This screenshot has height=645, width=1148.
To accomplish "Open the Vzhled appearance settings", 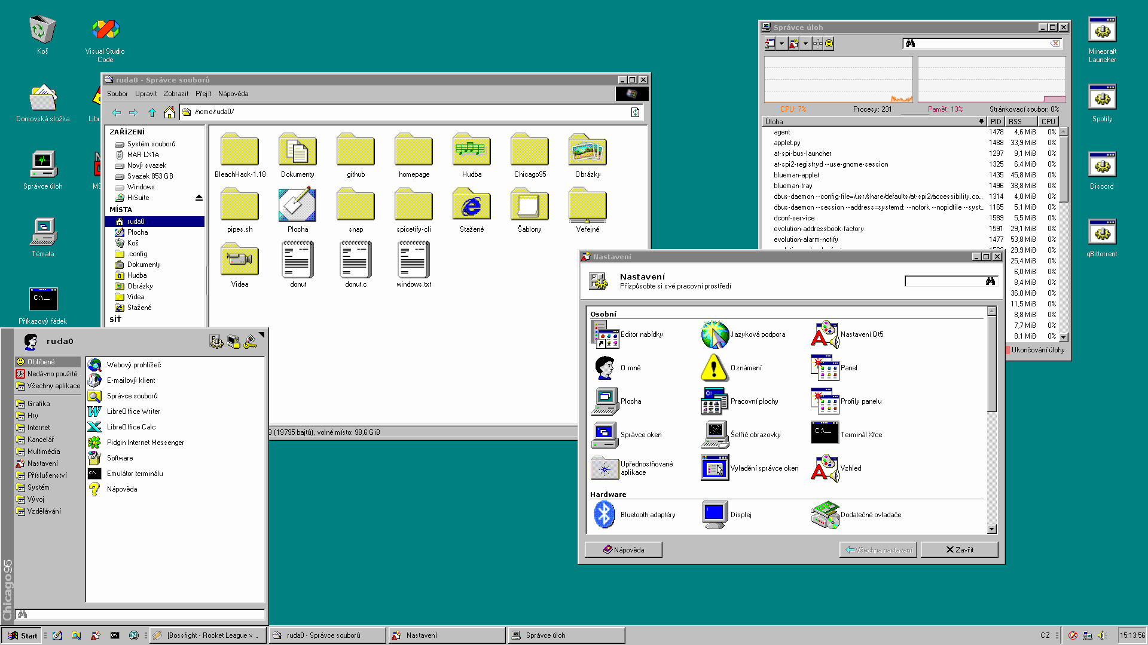I will 825,468.
